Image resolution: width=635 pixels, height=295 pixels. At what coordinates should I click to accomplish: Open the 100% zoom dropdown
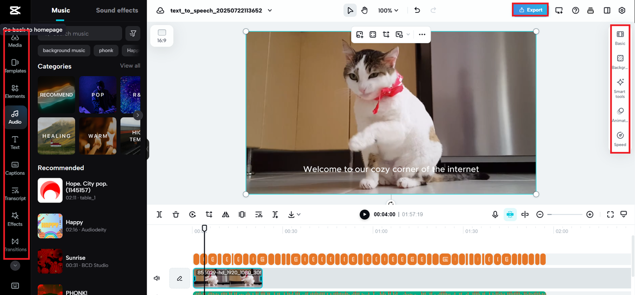coord(388,10)
